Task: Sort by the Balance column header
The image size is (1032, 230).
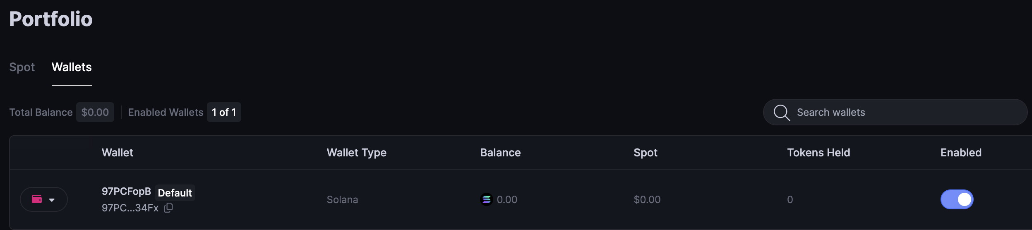Action: pos(500,153)
